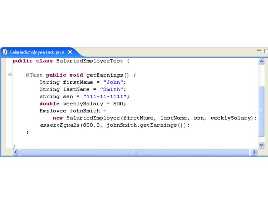Click the horizontal scrollbar right arrow

[254, 152]
